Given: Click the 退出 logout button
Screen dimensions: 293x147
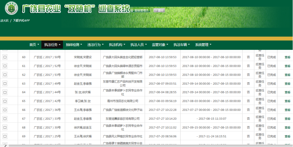Looking at the screenshot, I should [x=159, y=10].
